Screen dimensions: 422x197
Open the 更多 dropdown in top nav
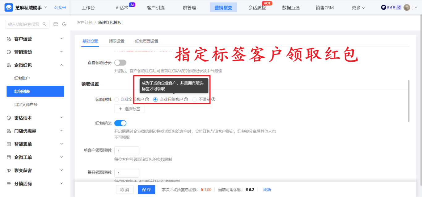358,8
